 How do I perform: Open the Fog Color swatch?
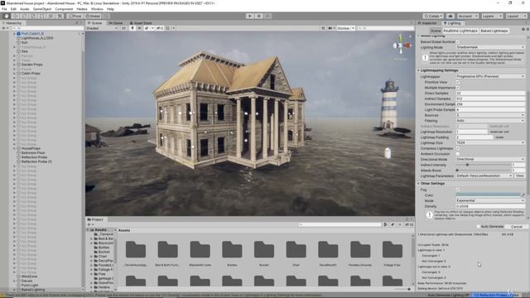[488, 195]
